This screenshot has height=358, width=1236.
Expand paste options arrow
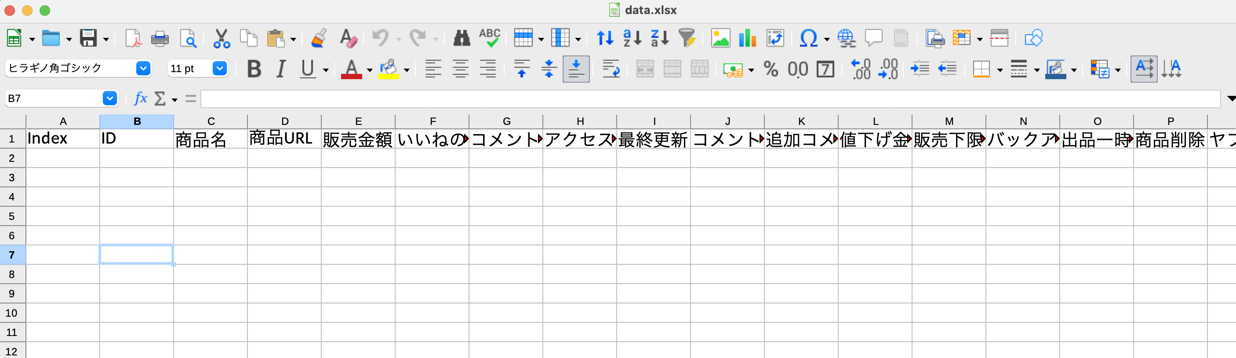point(293,39)
